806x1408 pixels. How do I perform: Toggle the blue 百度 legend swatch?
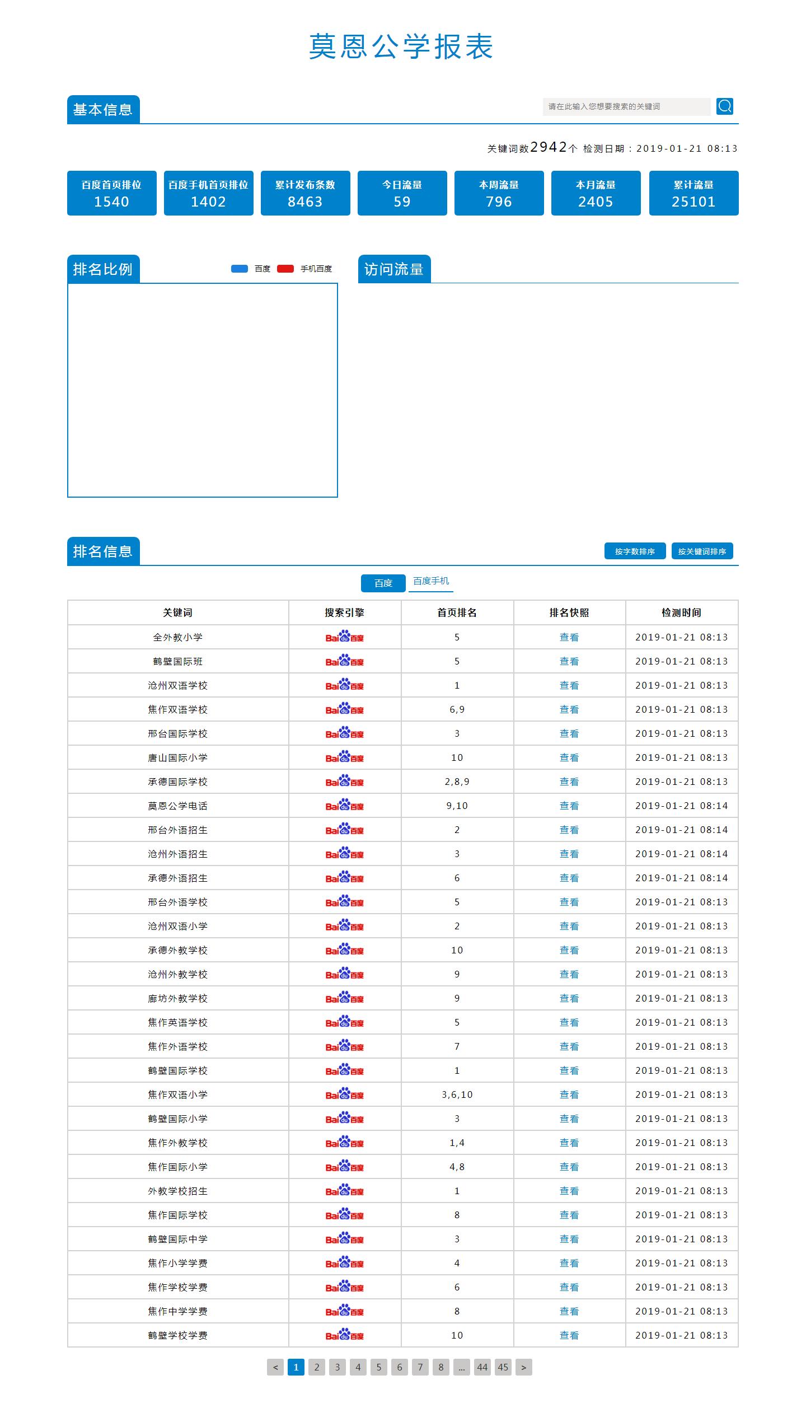pyautogui.click(x=240, y=269)
